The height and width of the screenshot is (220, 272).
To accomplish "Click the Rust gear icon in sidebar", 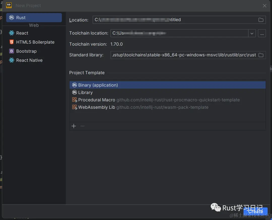I will [x=11, y=18].
